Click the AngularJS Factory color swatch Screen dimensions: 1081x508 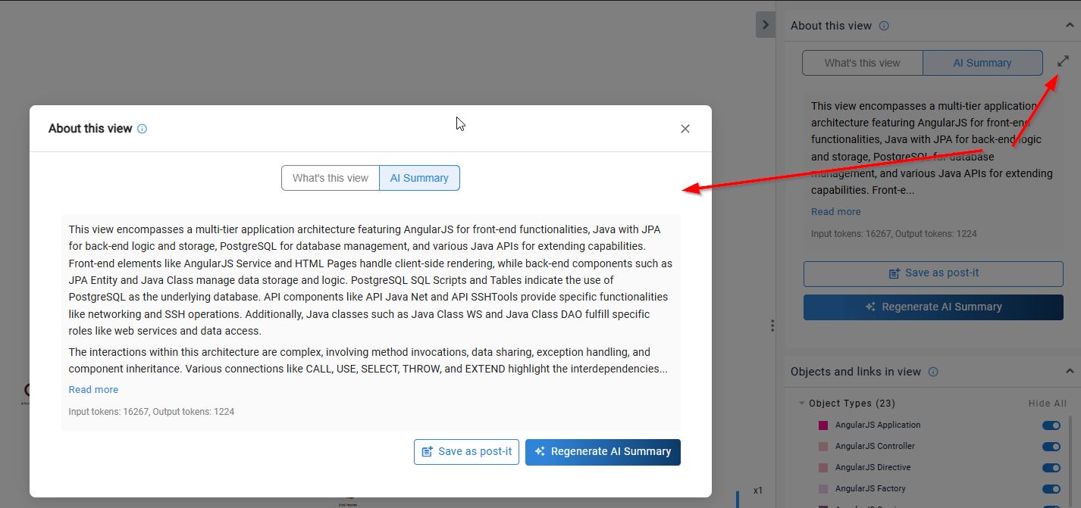coord(823,489)
